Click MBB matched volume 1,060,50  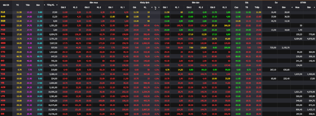pyautogui.click(x=146, y=43)
